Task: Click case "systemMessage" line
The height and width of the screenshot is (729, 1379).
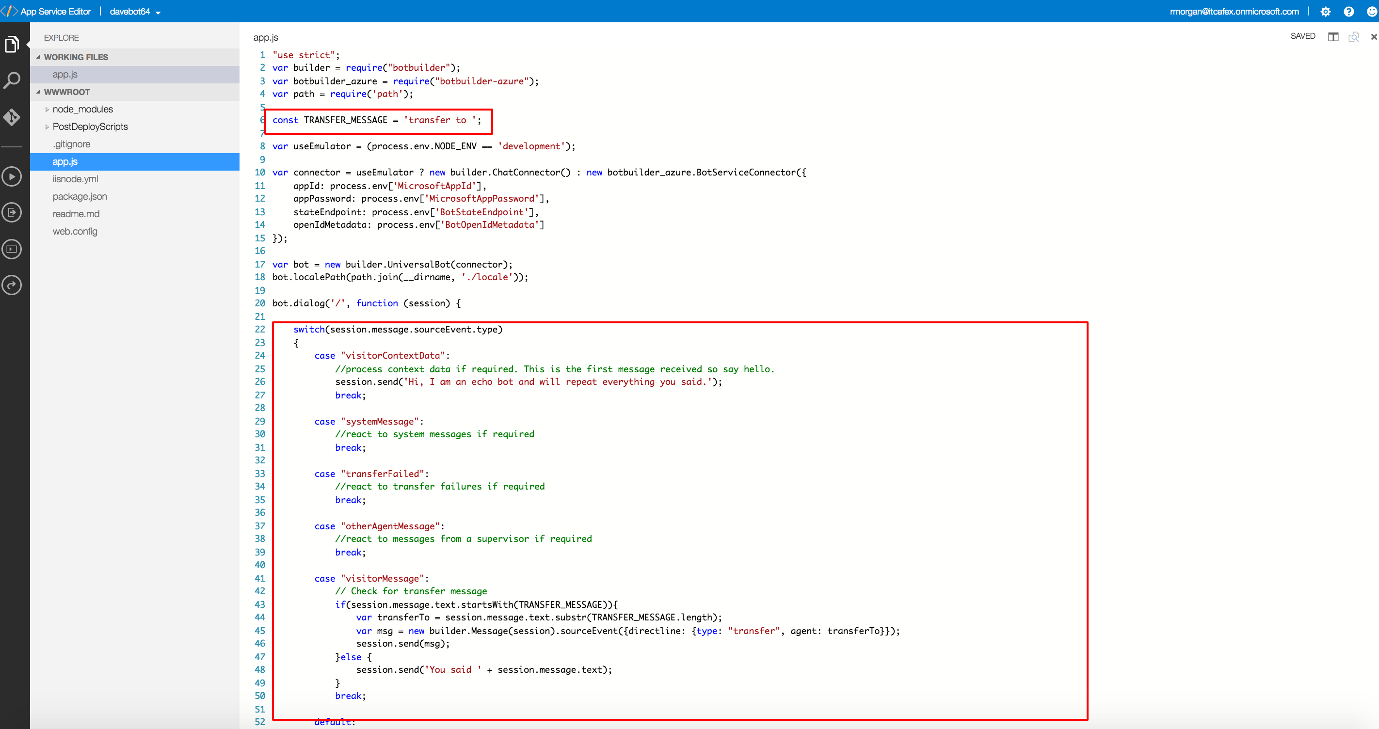Action: pyautogui.click(x=369, y=421)
